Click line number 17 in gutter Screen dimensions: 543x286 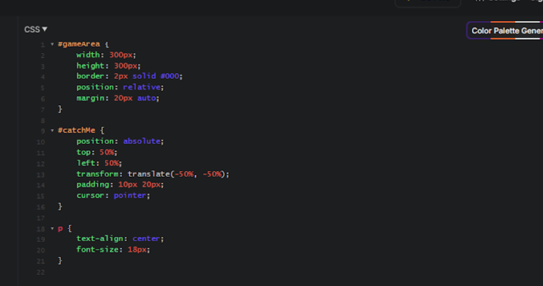point(41,218)
